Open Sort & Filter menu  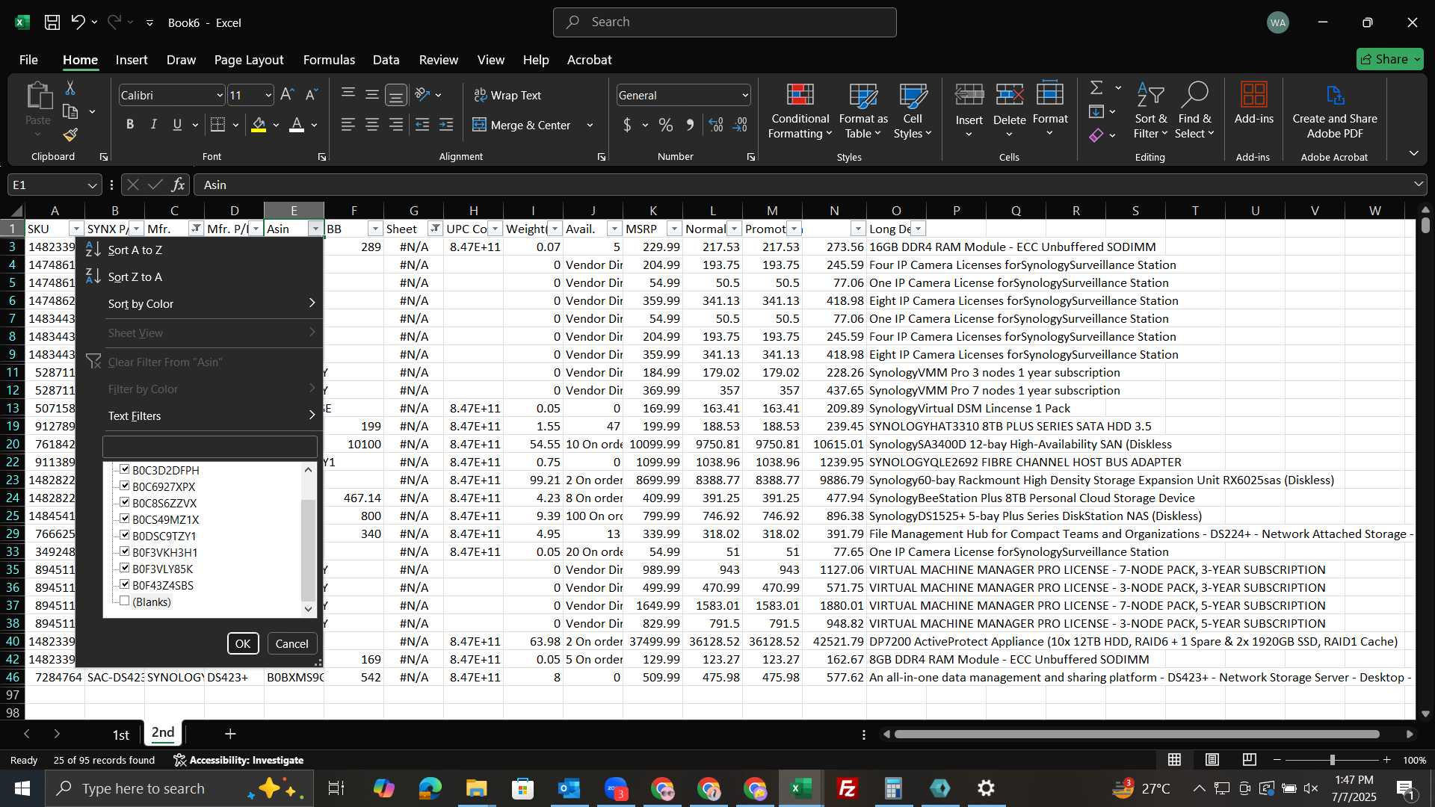click(1150, 111)
